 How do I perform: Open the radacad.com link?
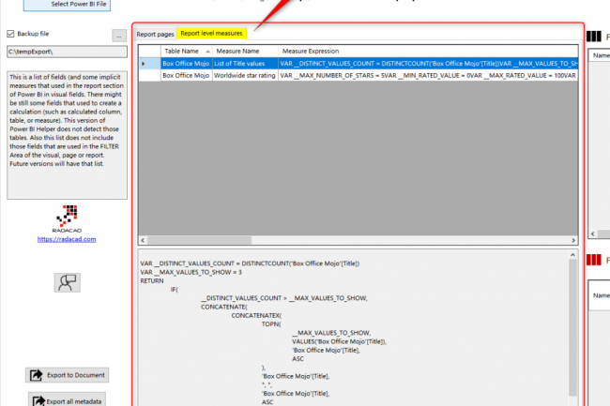coord(67,239)
